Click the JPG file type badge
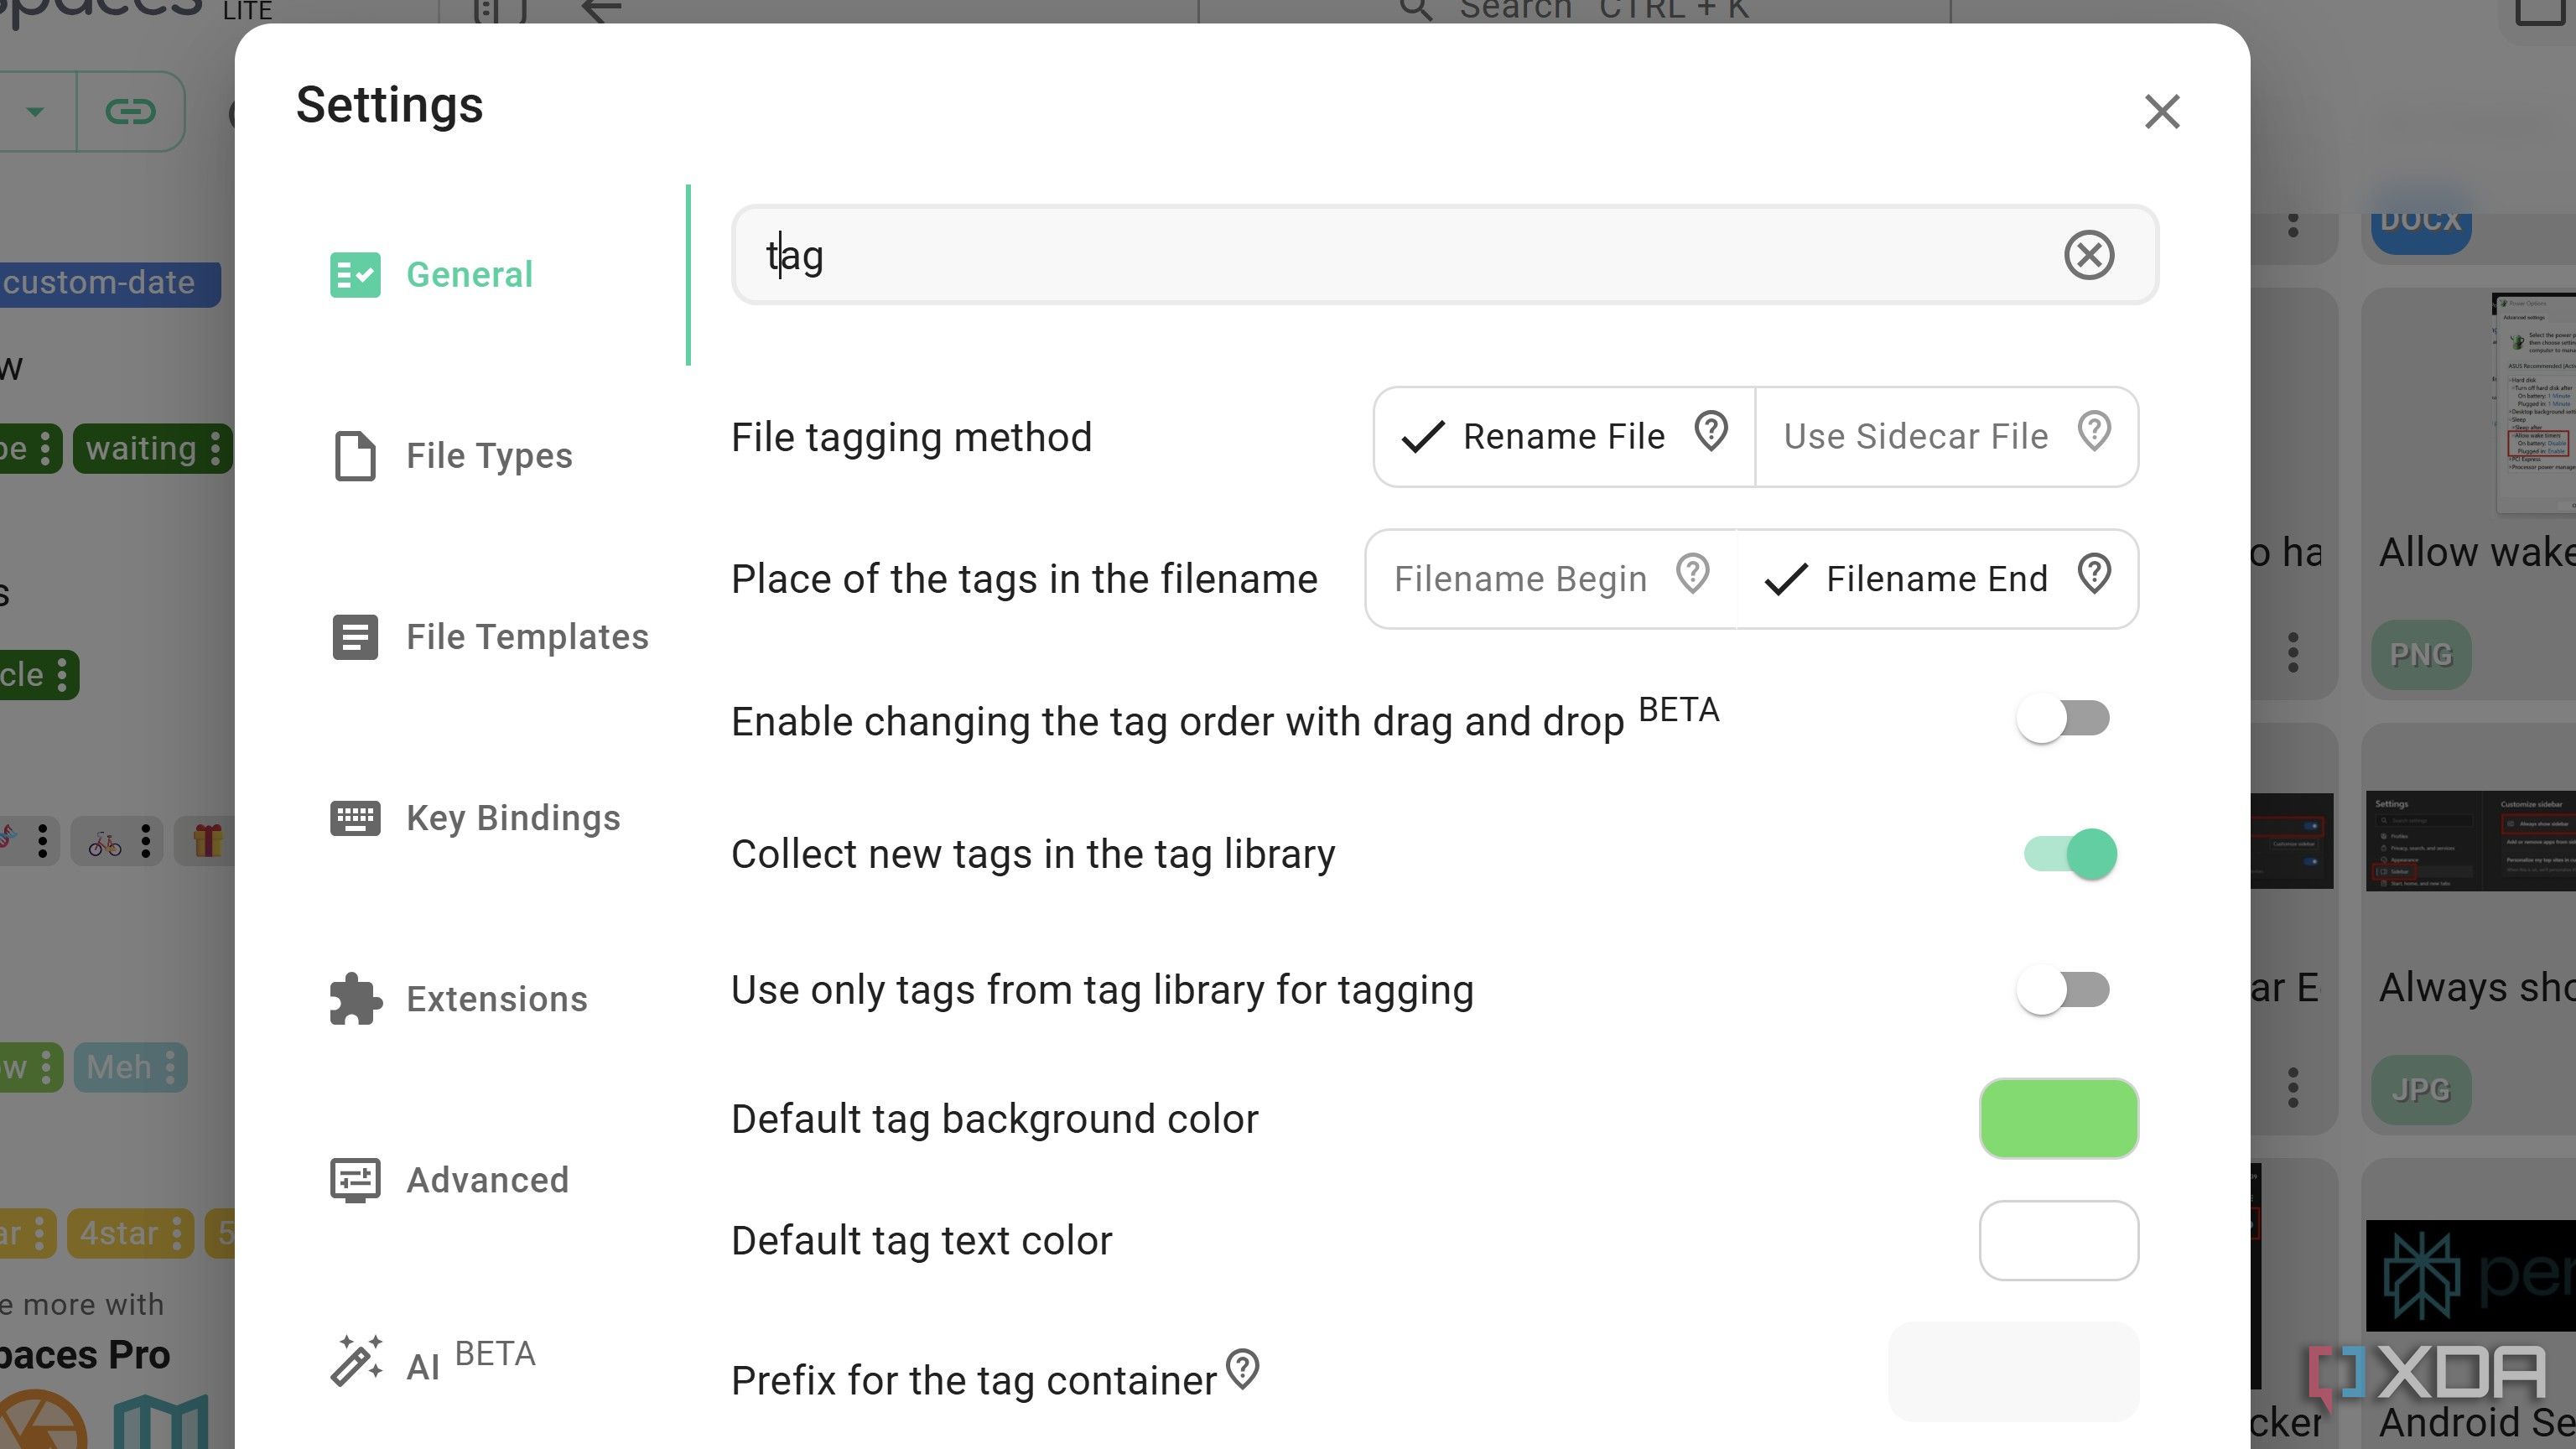Screen dimensions: 2576x1449 click(x=2421, y=1090)
